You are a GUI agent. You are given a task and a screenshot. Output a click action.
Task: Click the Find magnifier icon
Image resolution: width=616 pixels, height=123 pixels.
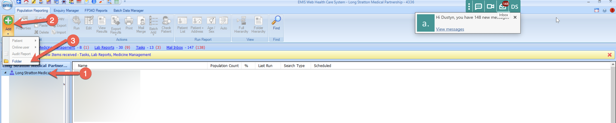click(276, 20)
